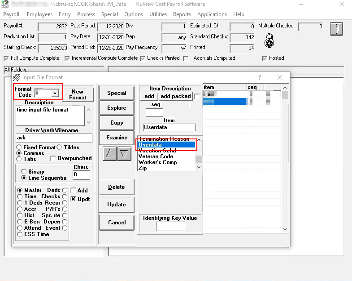
Task: Click the Copy button
Action: coord(117,123)
